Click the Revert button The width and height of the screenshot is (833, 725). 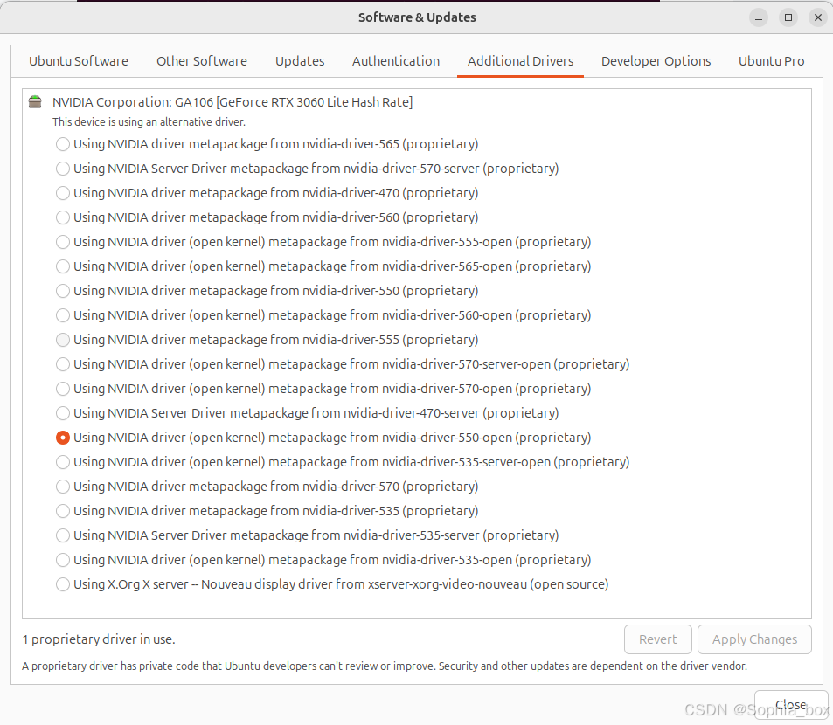pos(657,639)
